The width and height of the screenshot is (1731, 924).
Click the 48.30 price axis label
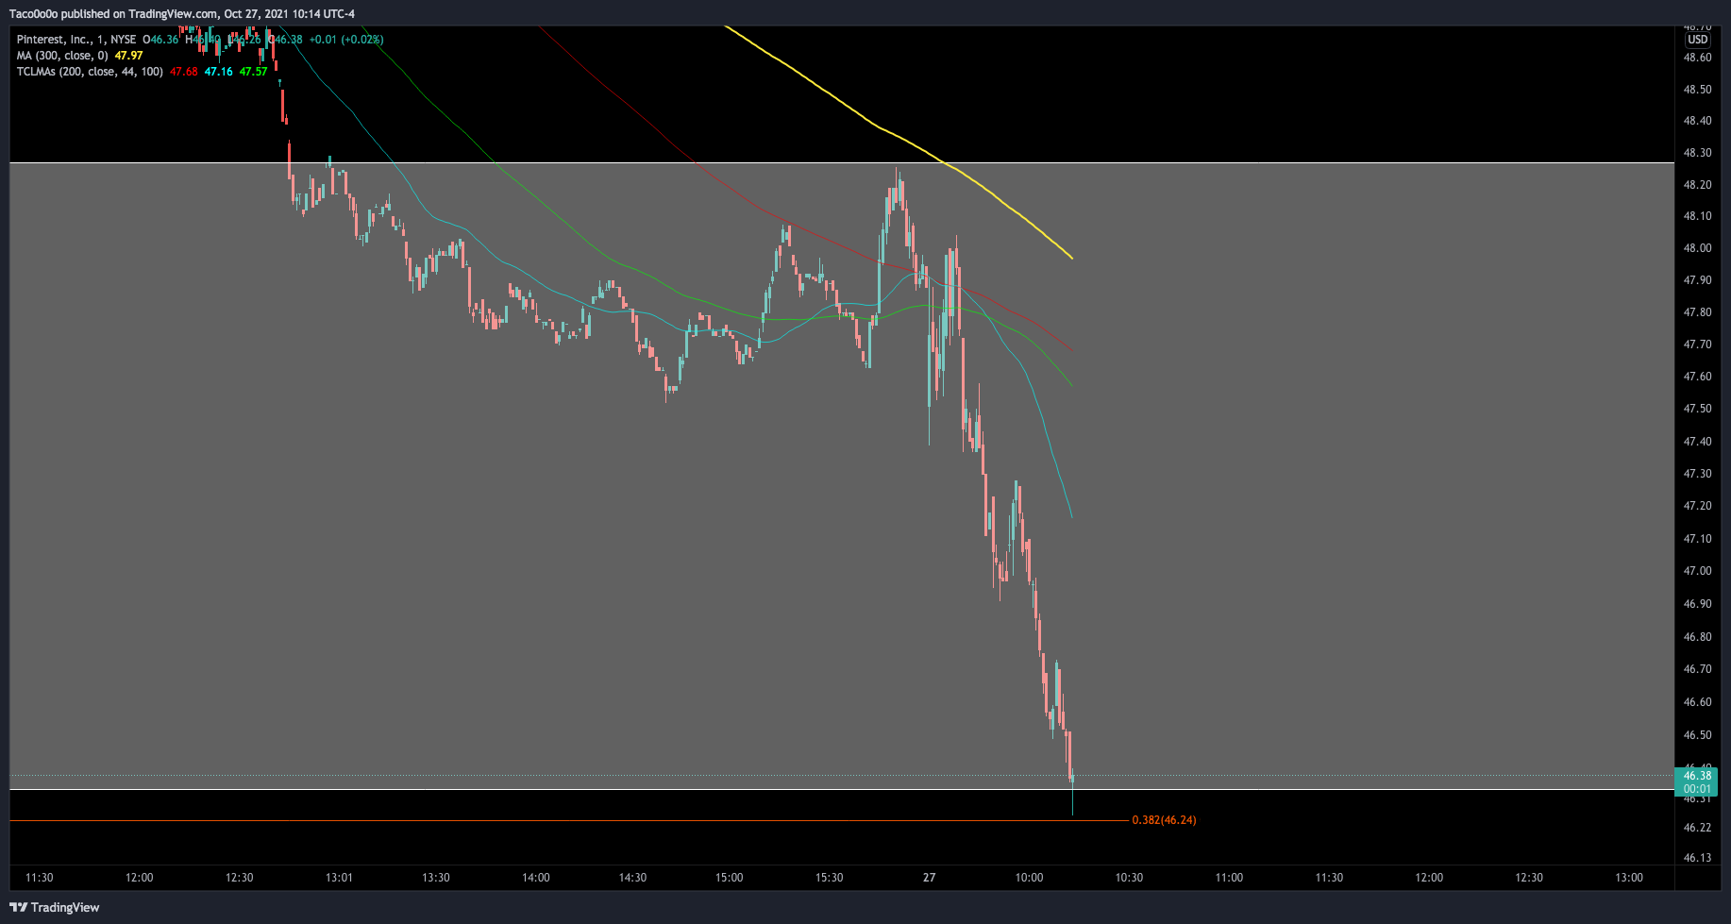[x=1697, y=153]
